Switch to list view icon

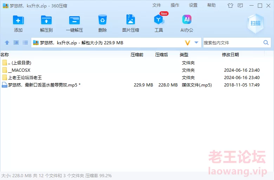point(25,43)
